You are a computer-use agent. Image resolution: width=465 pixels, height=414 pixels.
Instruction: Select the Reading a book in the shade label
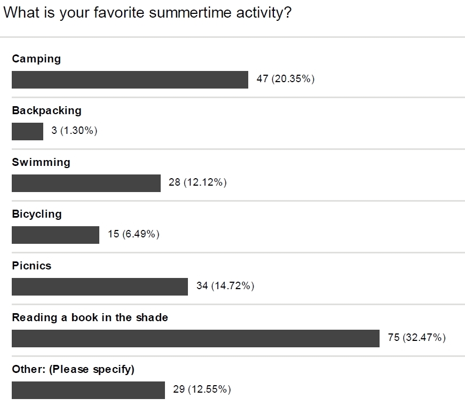(90, 317)
